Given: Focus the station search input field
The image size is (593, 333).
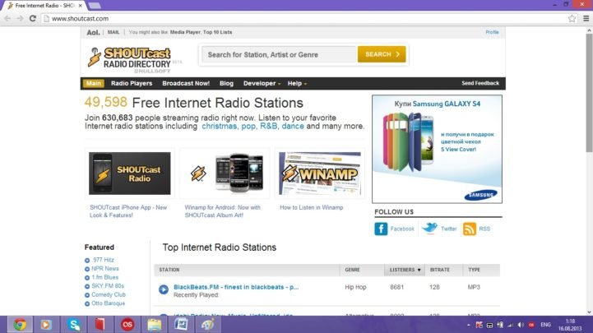Looking at the screenshot, I should (279, 54).
